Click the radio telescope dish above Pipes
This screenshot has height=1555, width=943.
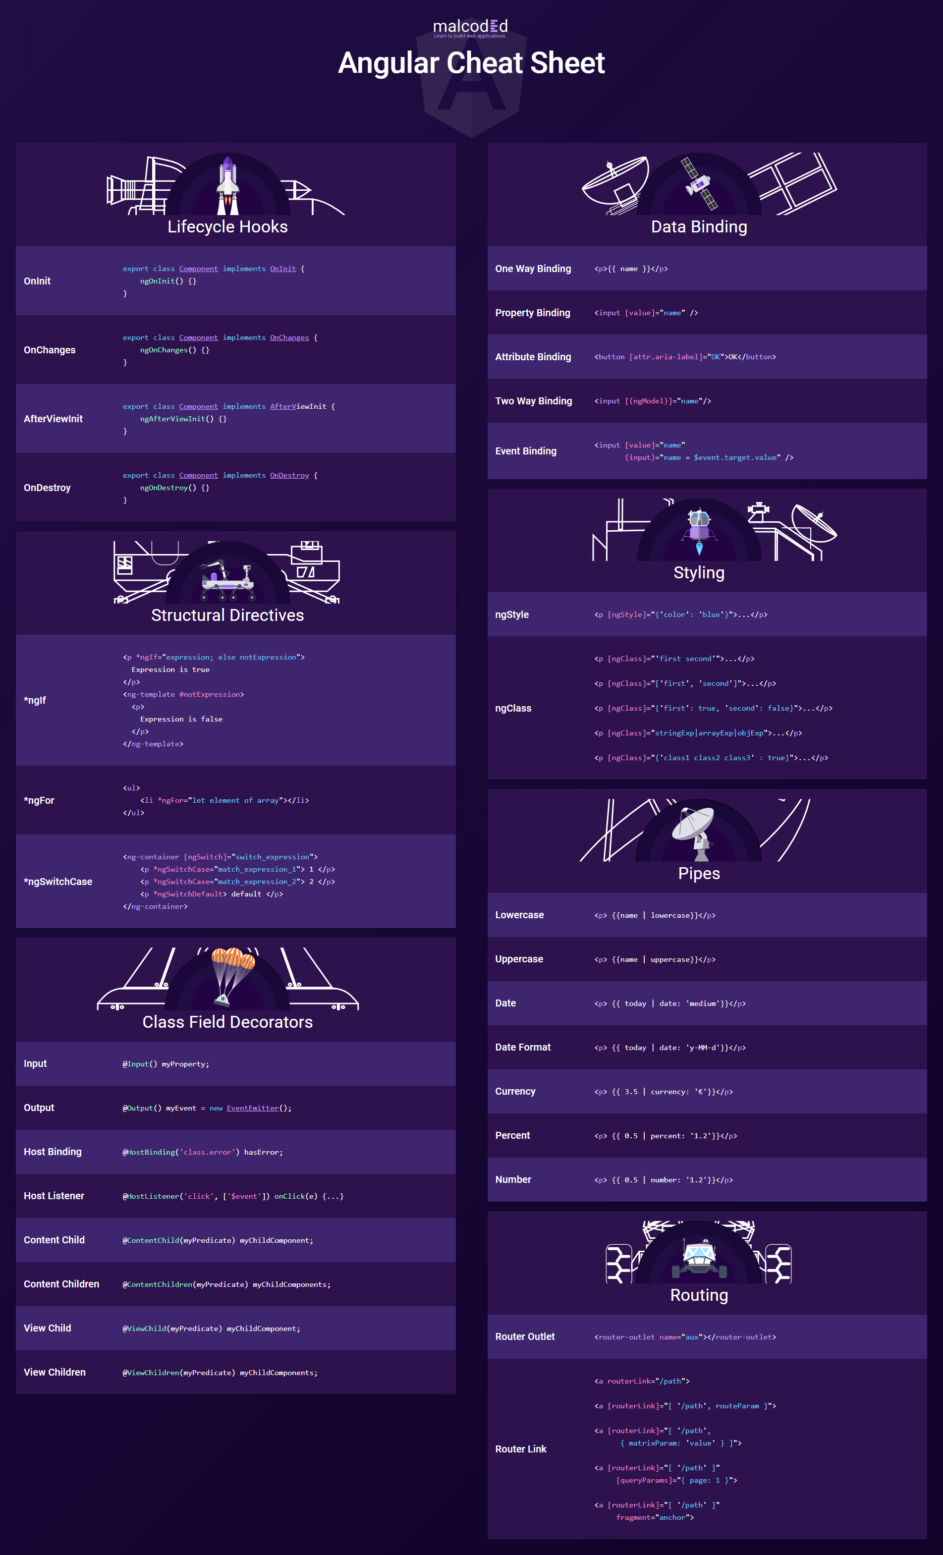tap(694, 833)
